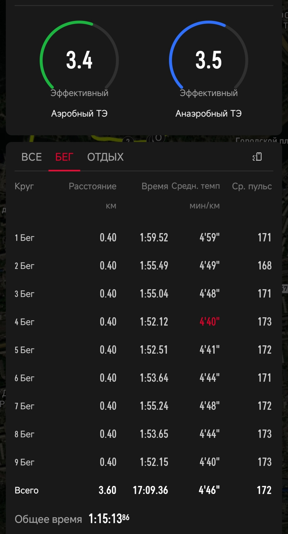Open the ОТДЫХ tab
This screenshot has width=288, height=534.
click(105, 157)
